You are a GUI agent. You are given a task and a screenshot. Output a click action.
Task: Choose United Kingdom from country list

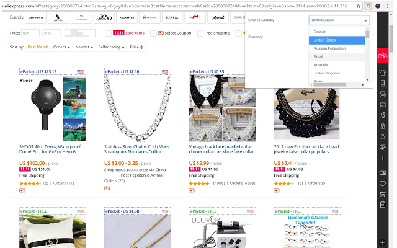coord(337,73)
